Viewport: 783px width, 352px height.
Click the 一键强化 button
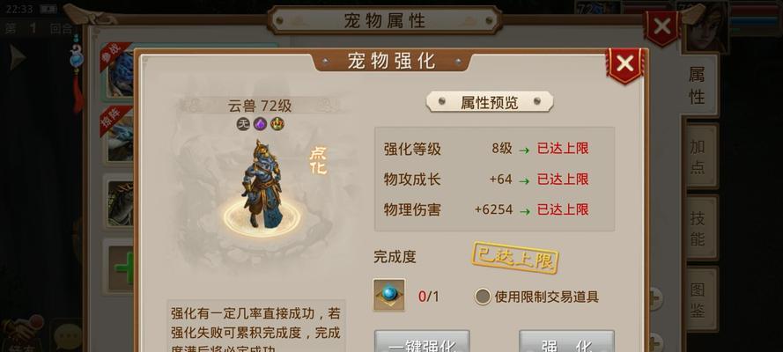coord(422,342)
